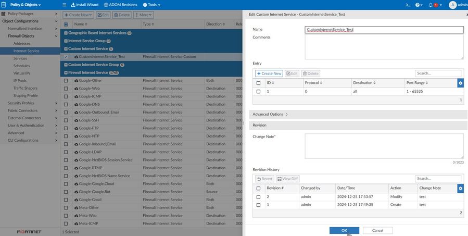This screenshot has height=236, width=468.
Task: Open main list Create New dropdown
Action: coord(78,15)
